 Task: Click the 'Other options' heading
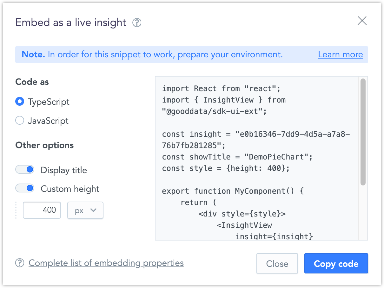coord(44,145)
